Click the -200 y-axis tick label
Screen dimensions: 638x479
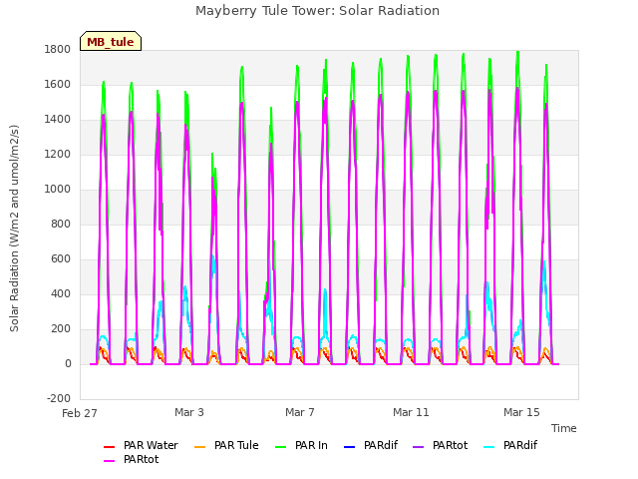[x=59, y=398]
